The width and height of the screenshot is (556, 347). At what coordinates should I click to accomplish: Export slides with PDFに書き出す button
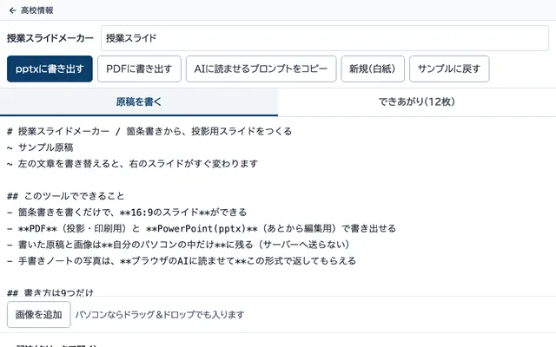139,69
